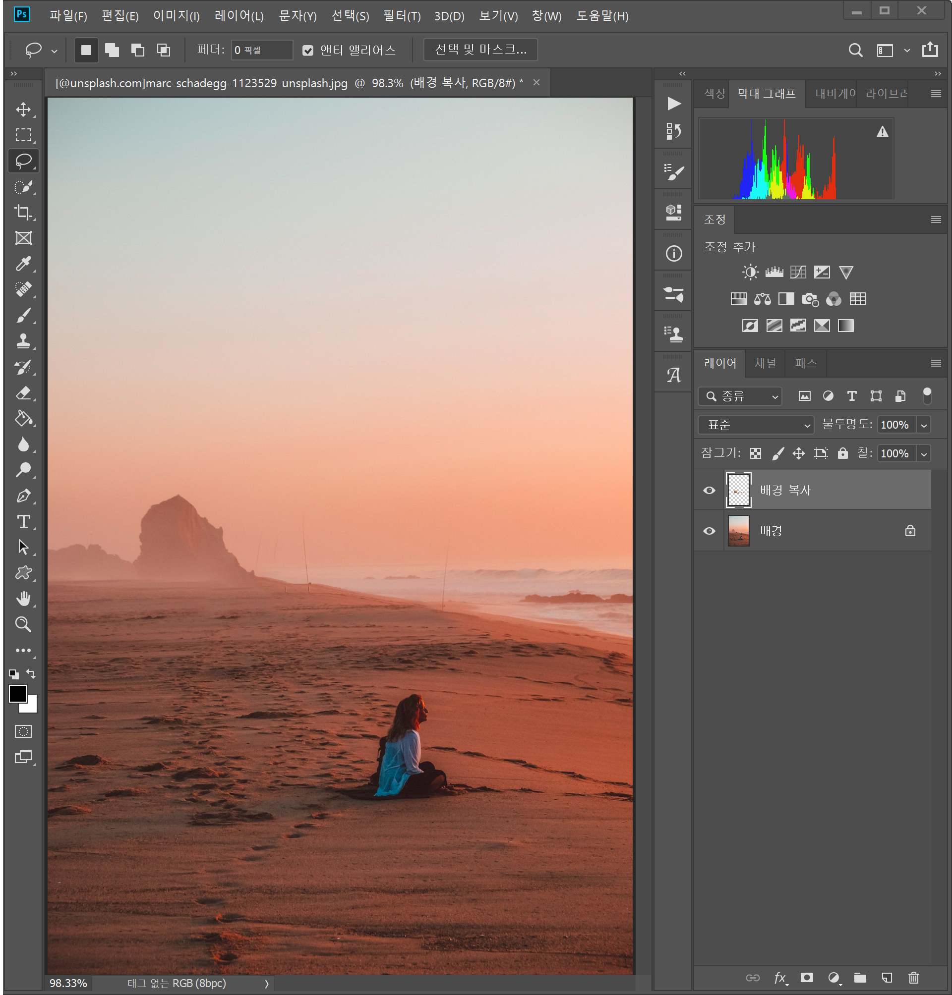Click the delete layer trash icon
The width and height of the screenshot is (952, 995).
913,977
